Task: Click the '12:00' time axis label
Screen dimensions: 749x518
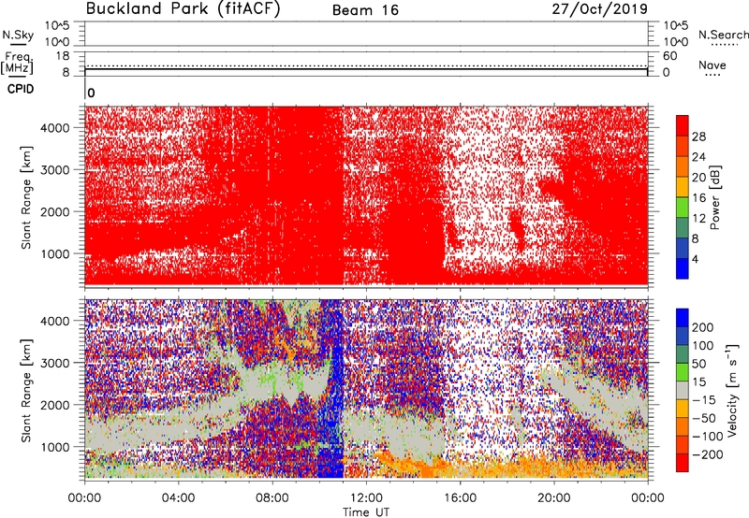Action: [x=366, y=498]
